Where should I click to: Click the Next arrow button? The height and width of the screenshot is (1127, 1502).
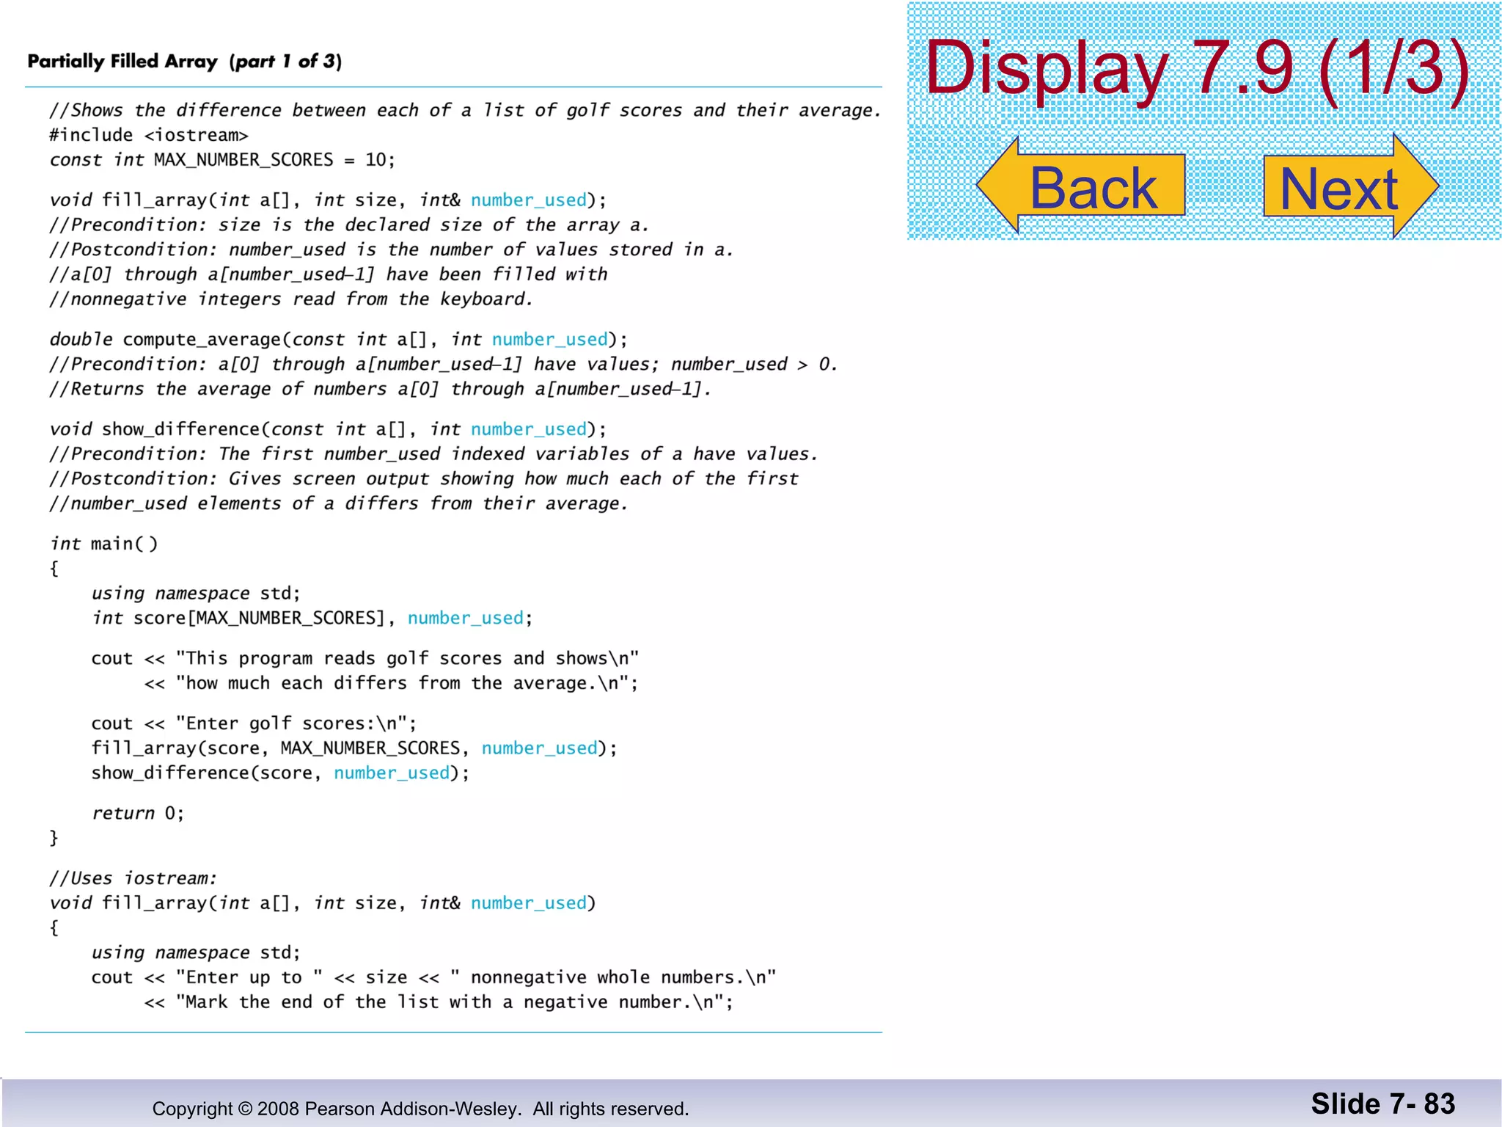[1351, 186]
